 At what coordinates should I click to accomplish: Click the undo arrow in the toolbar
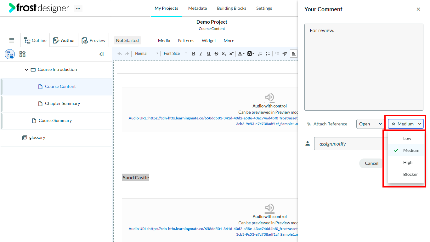point(120,54)
